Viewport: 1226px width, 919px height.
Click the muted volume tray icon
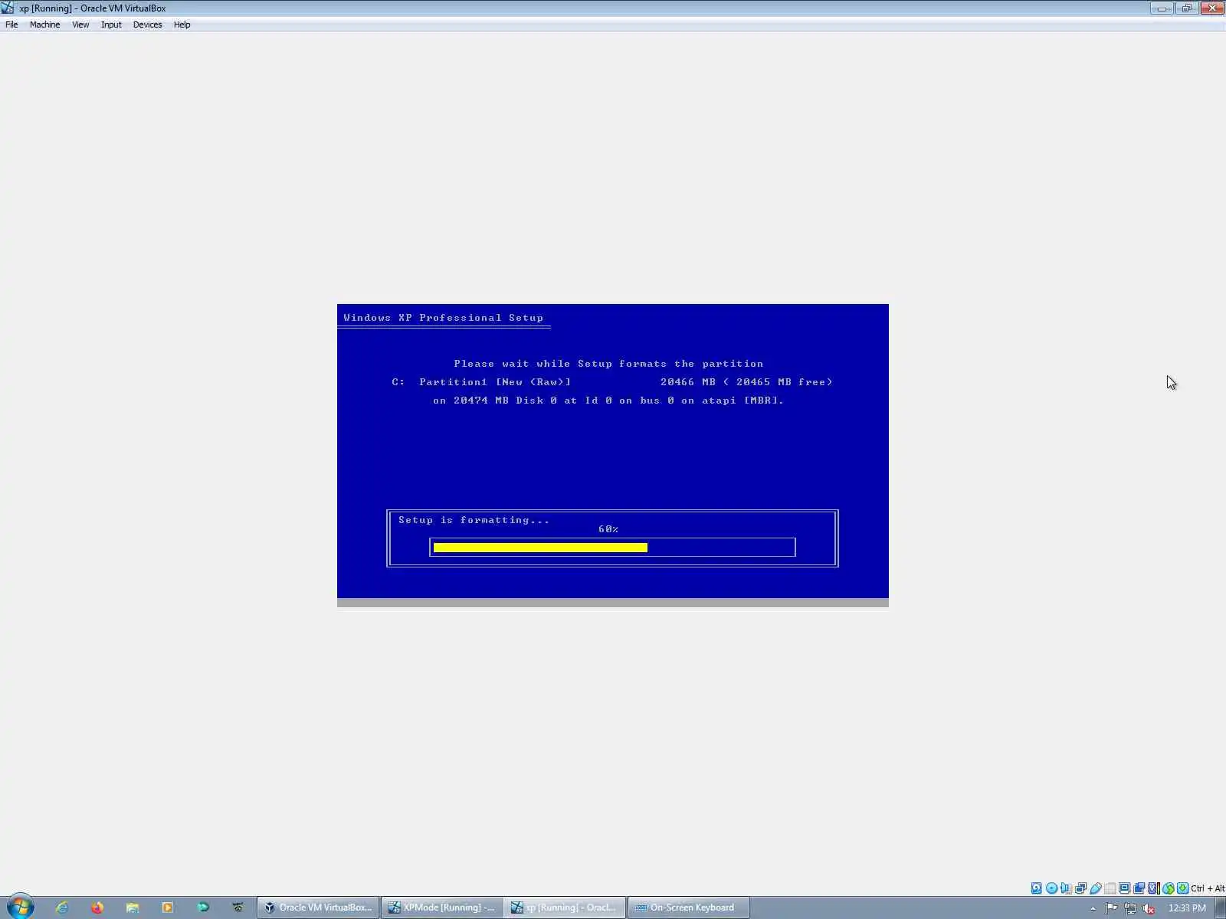[1149, 908]
